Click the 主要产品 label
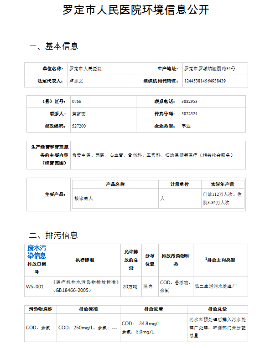 pos(55,194)
